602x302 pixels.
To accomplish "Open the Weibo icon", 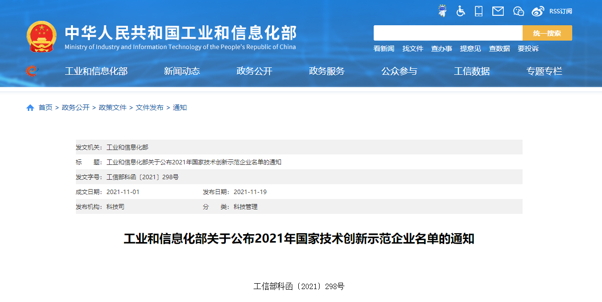I will 538,11.
